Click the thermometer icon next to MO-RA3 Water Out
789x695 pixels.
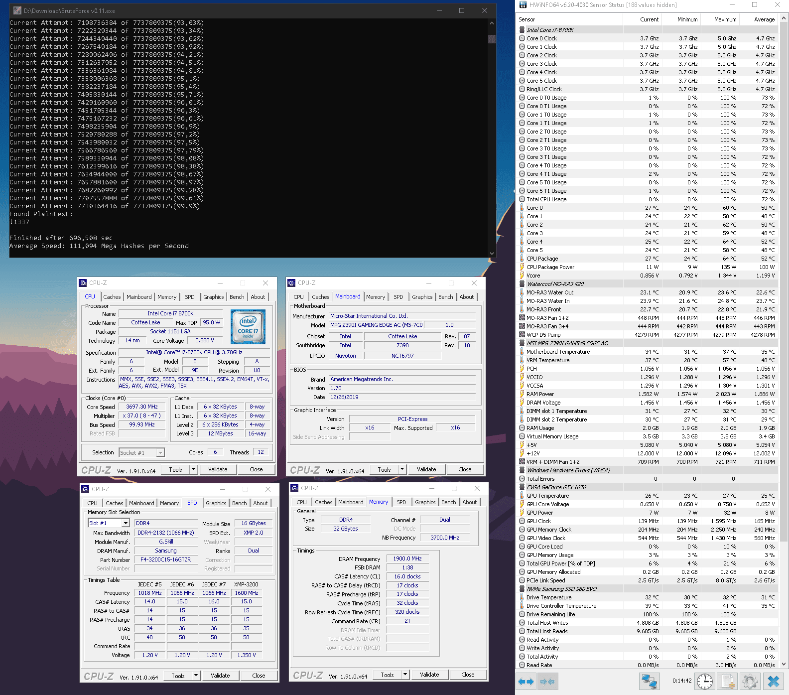pyautogui.click(x=522, y=292)
